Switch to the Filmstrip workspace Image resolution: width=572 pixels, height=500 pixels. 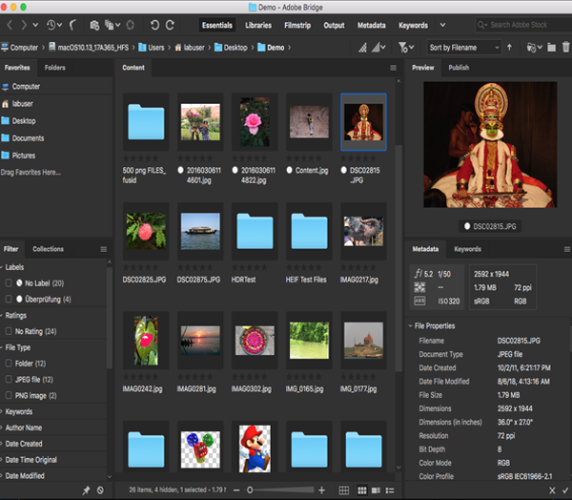[x=298, y=25]
